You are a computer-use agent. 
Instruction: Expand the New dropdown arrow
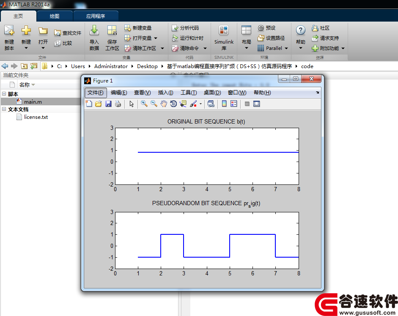pos(26,48)
